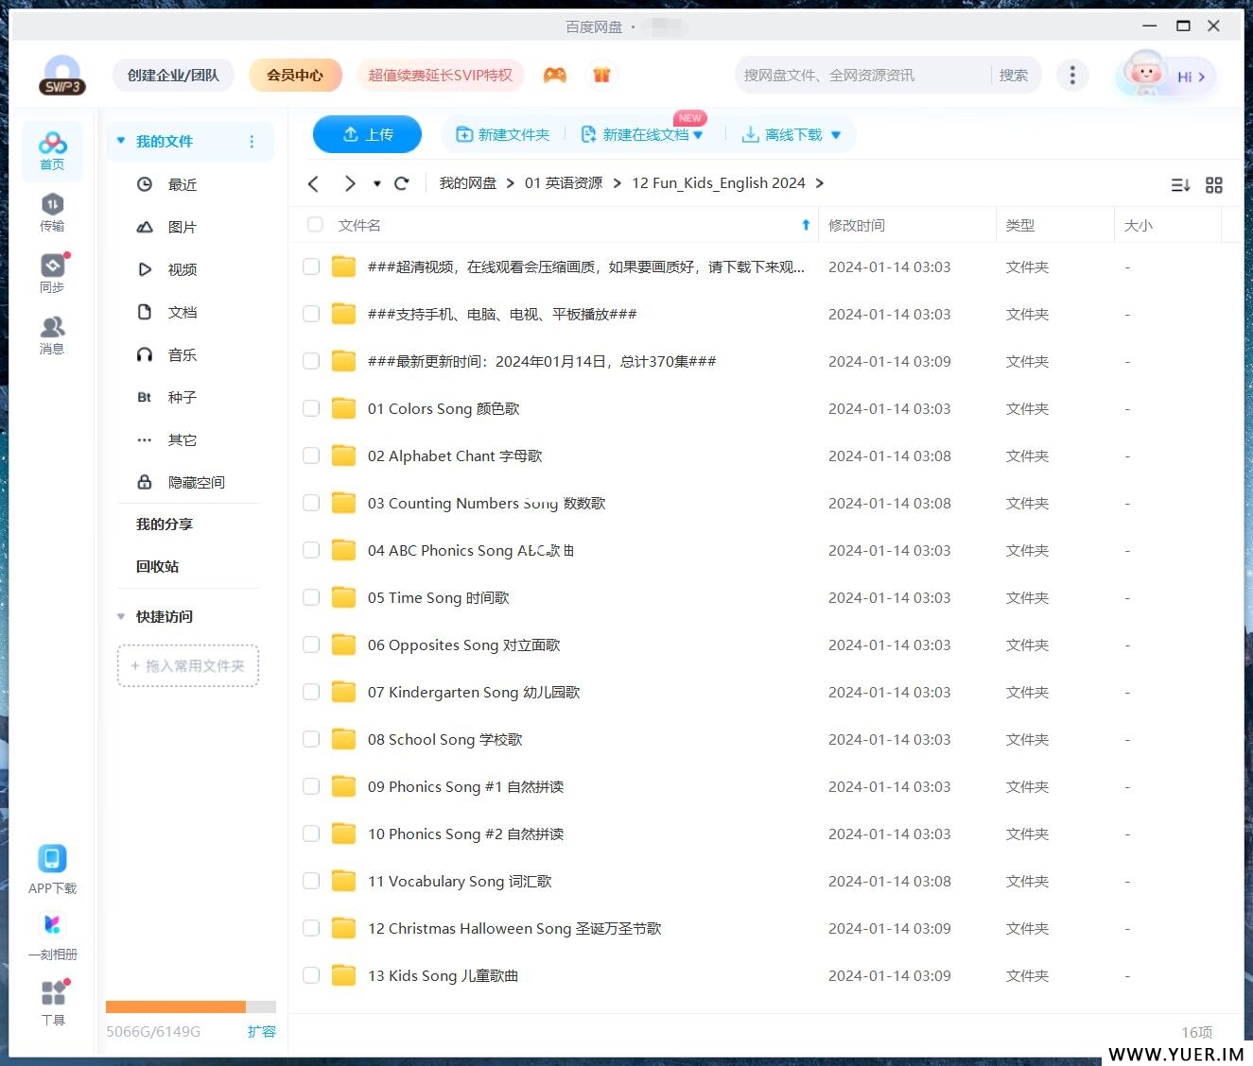Open 回收站 from the left panel

pos(158,566)
